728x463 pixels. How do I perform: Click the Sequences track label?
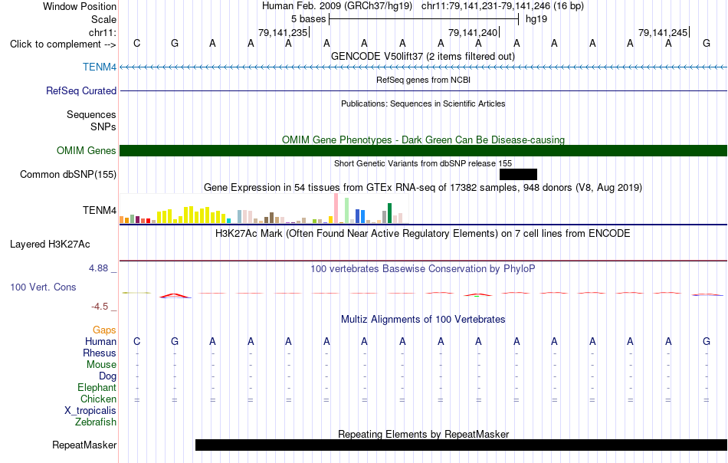(91, 114)
